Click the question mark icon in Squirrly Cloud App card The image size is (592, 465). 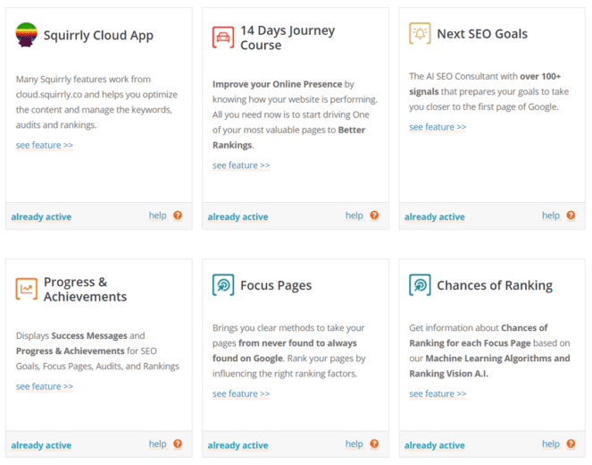click(178, 216)
